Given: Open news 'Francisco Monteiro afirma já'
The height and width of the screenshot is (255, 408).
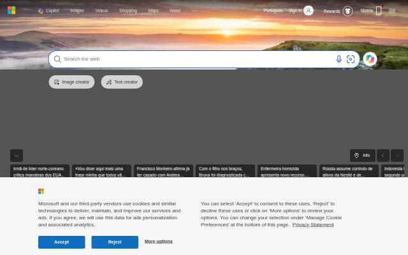Looking at the screenshot, I should 163,171.
